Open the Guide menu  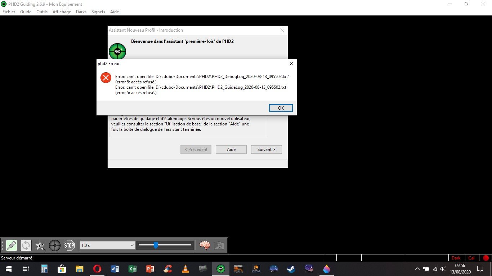tap(26, 12)
